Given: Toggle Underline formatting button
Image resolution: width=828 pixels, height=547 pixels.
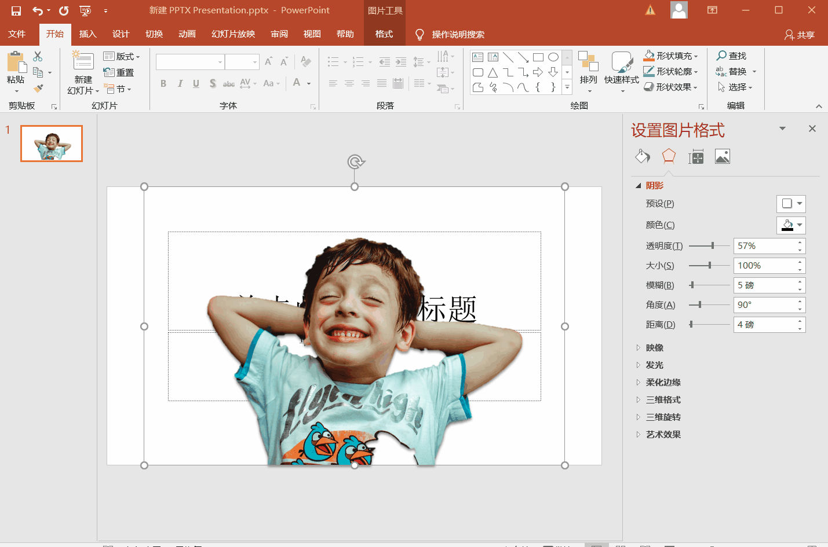Looking at the screenshot, I should (196, 83).
